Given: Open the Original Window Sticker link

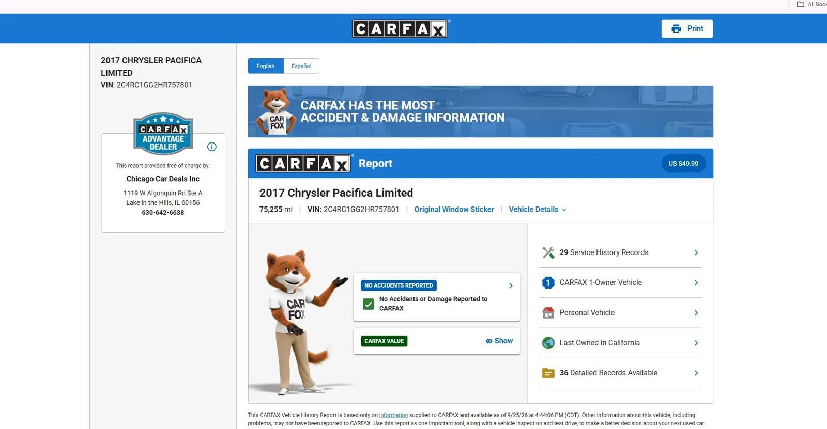Looking at the screenshot, I should 454,210.
